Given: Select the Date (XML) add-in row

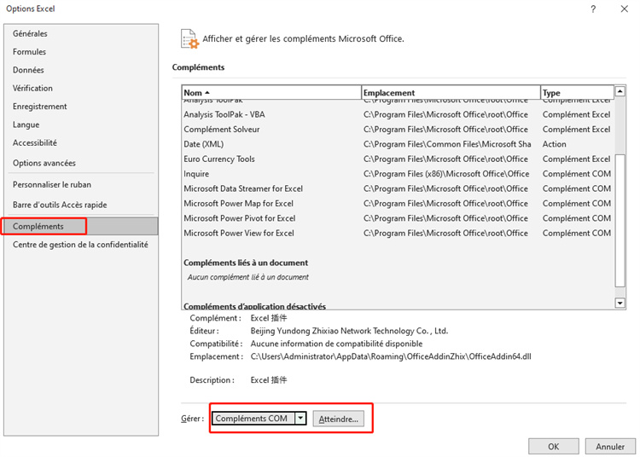Looking at the screenshot, I should 398,144.
